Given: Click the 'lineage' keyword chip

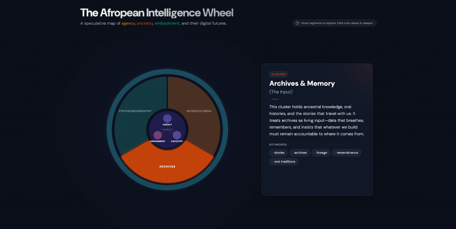Looking at the screenshot, I should [x=321, y=153].
